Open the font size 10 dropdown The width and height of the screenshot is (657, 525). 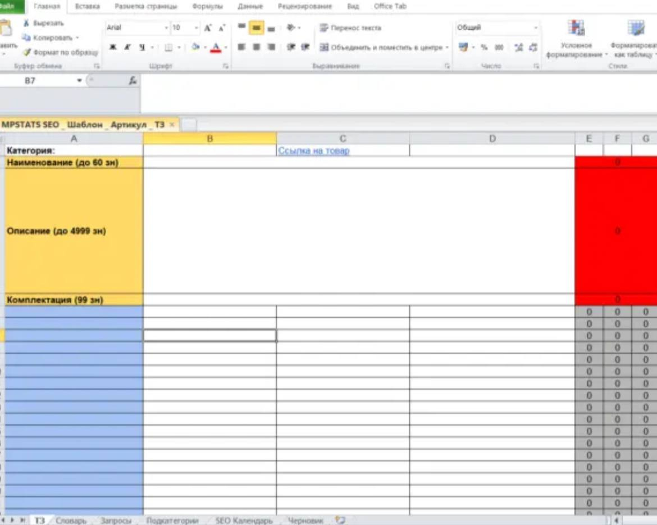pos(196,27)
